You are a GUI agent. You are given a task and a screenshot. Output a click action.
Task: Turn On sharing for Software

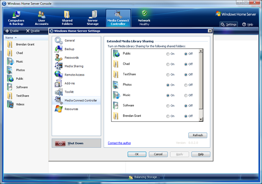point(168,106)
